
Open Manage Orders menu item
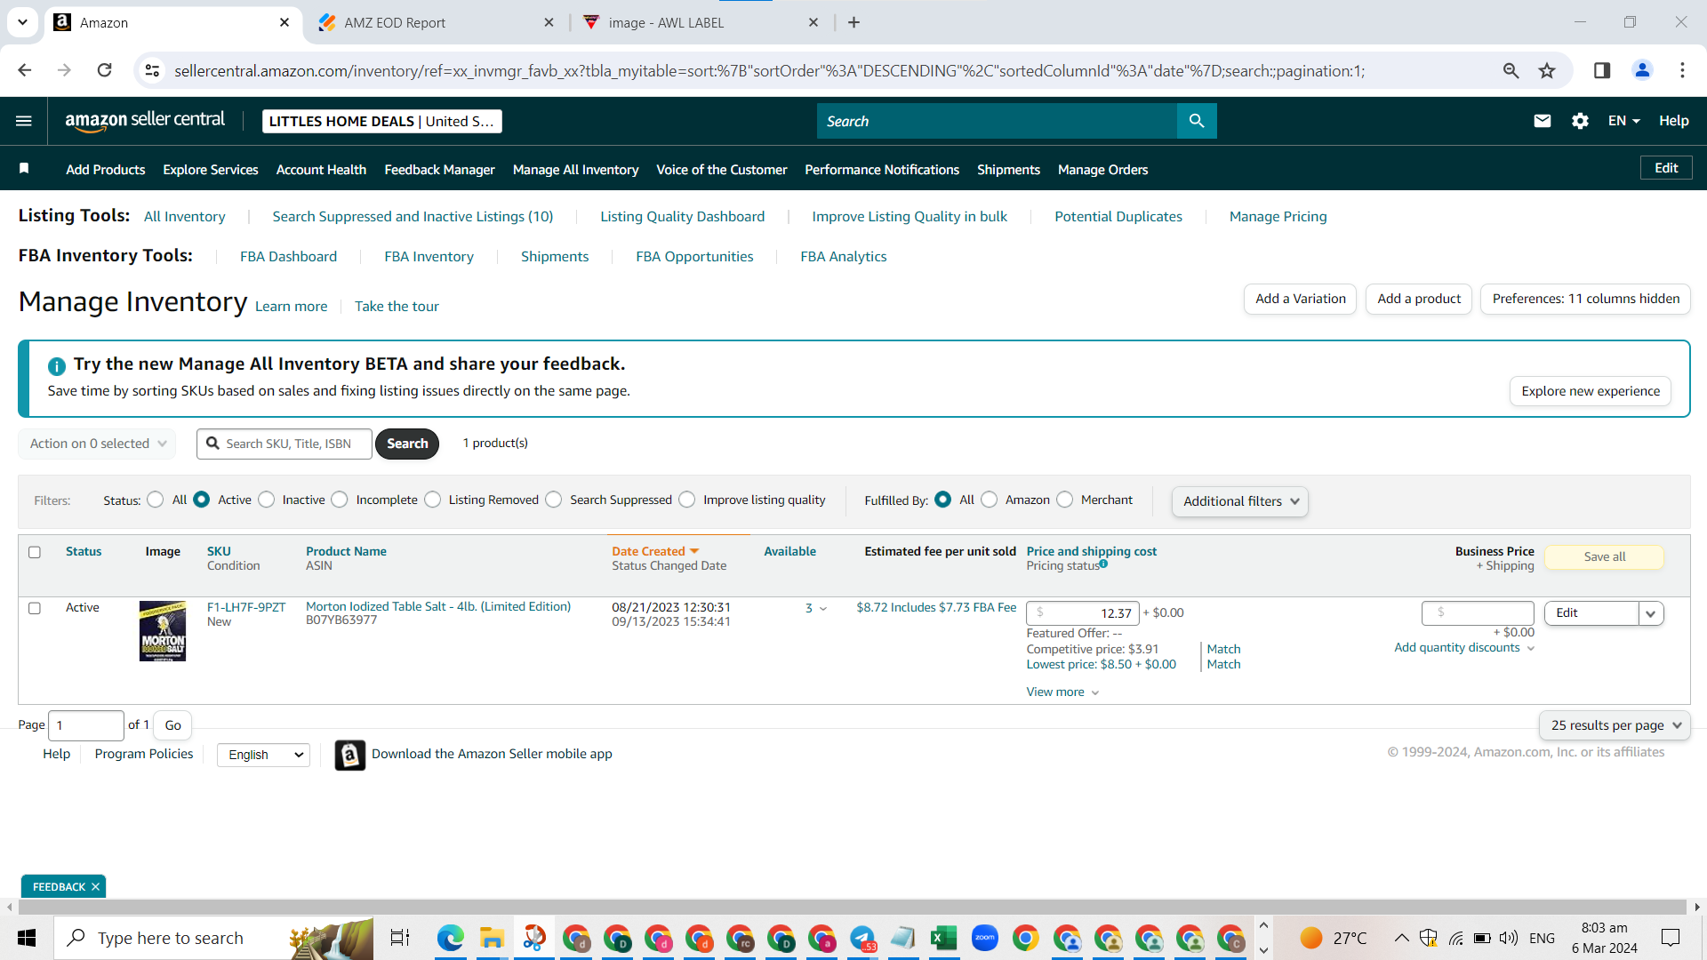click(1102, 170)
